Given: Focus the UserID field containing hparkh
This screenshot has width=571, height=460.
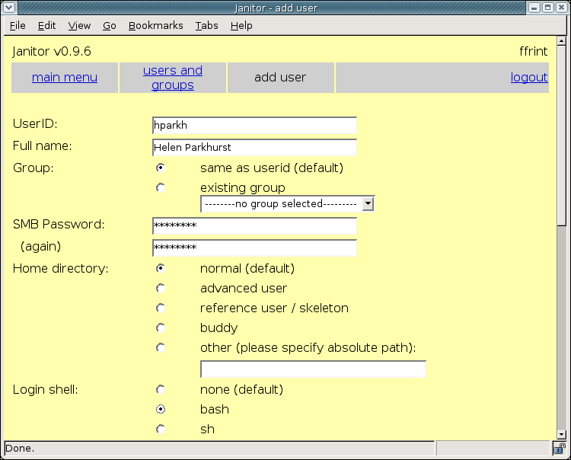Looking at the screenshot, I should point(254,126).
